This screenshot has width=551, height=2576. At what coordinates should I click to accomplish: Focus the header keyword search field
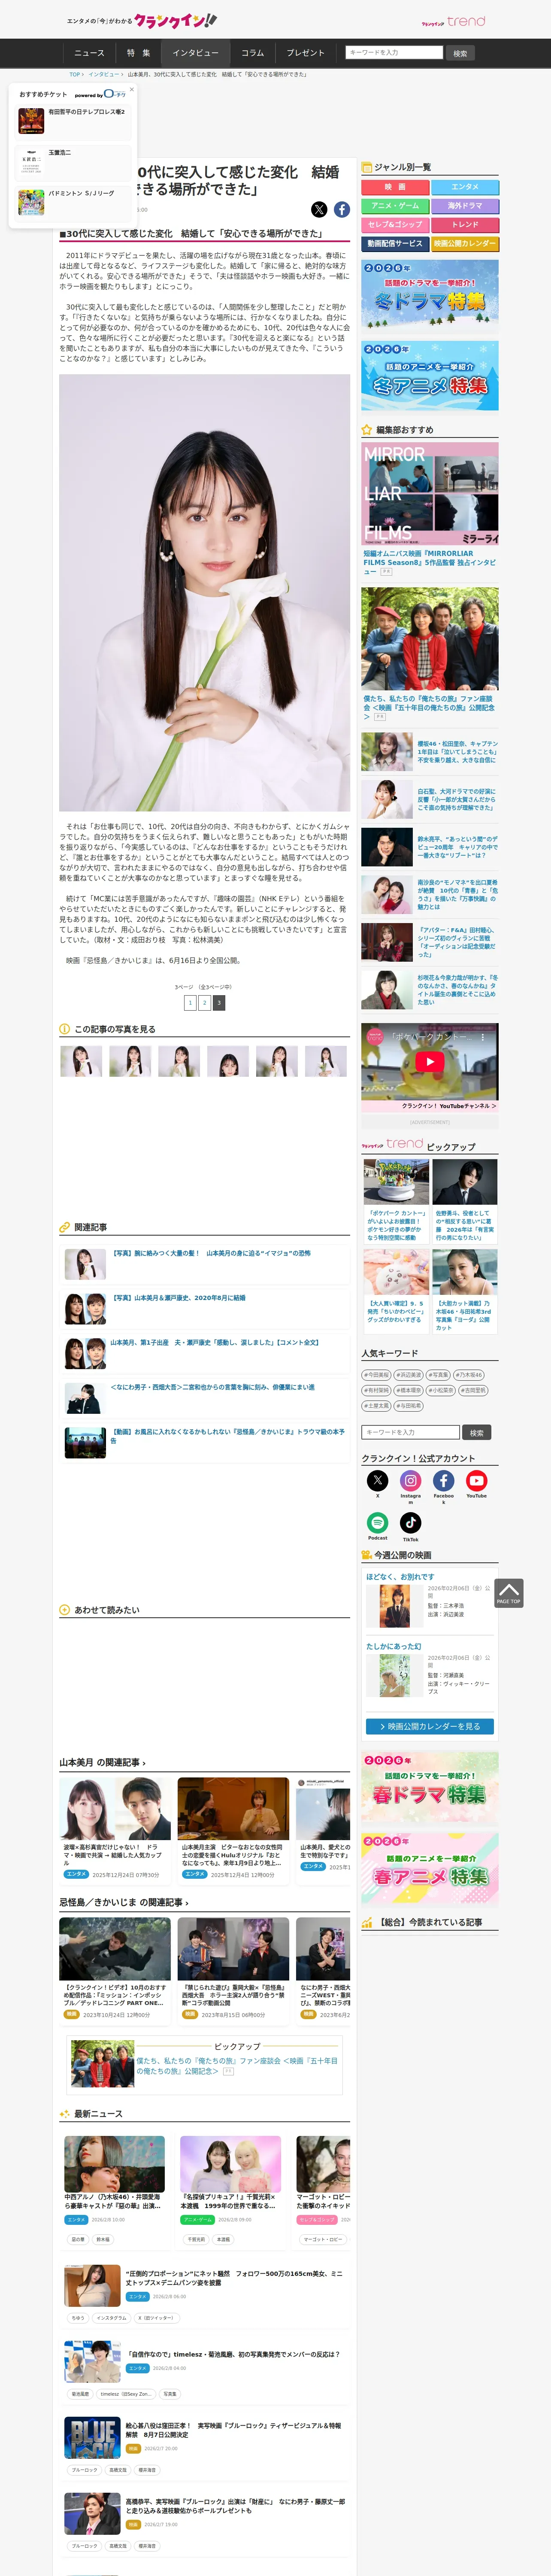click(394, 53)
